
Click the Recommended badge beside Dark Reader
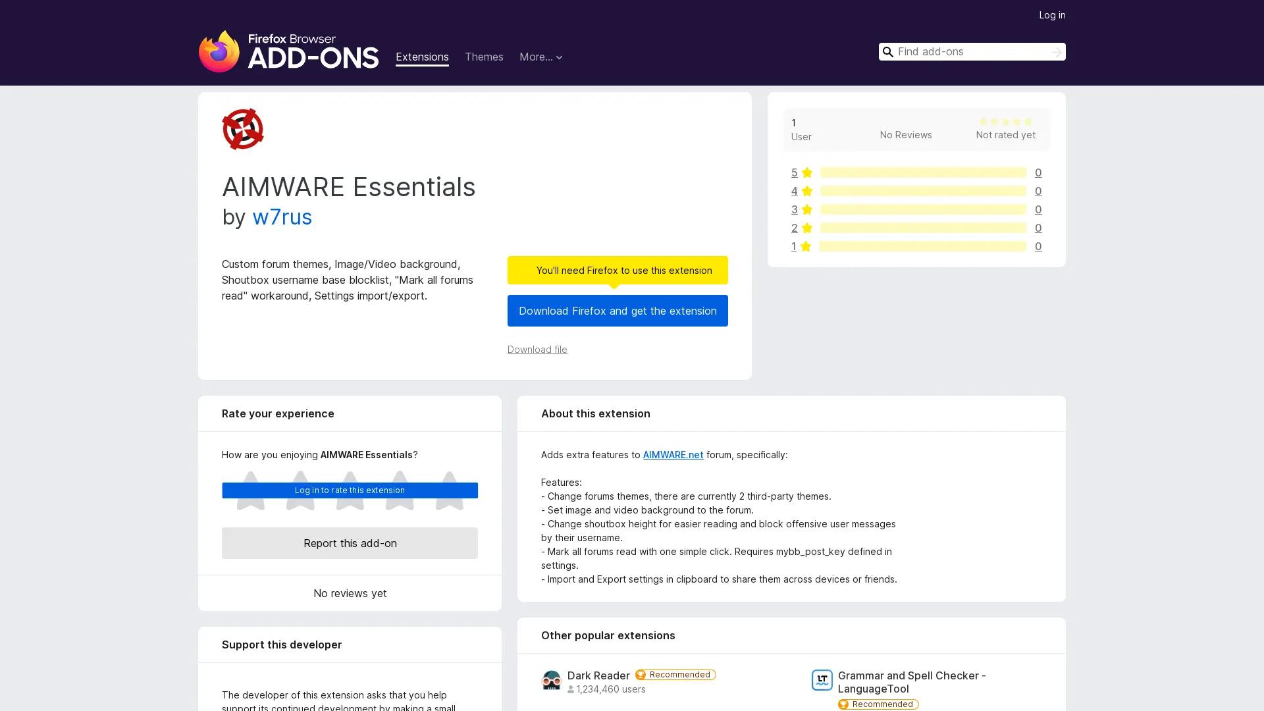675,674
